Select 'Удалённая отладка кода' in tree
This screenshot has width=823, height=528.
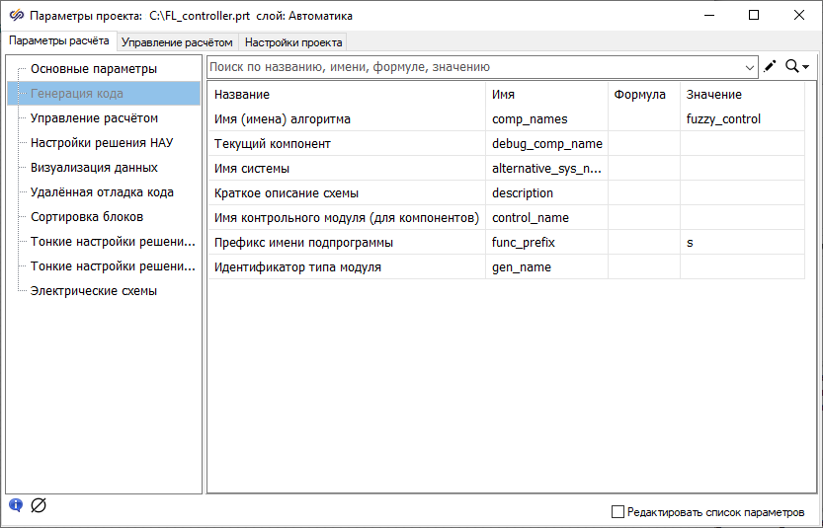click(102, 192)
